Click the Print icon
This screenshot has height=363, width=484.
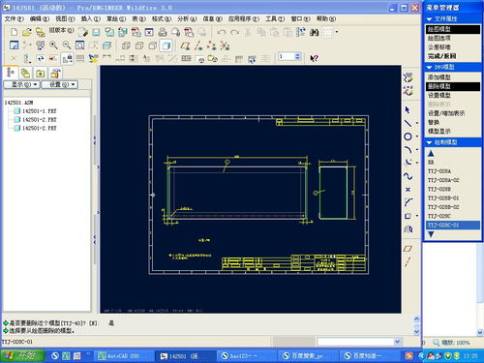[163, 32]
